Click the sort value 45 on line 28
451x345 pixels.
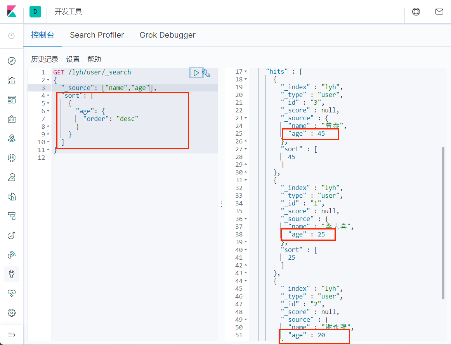click(x=291, y=157)
